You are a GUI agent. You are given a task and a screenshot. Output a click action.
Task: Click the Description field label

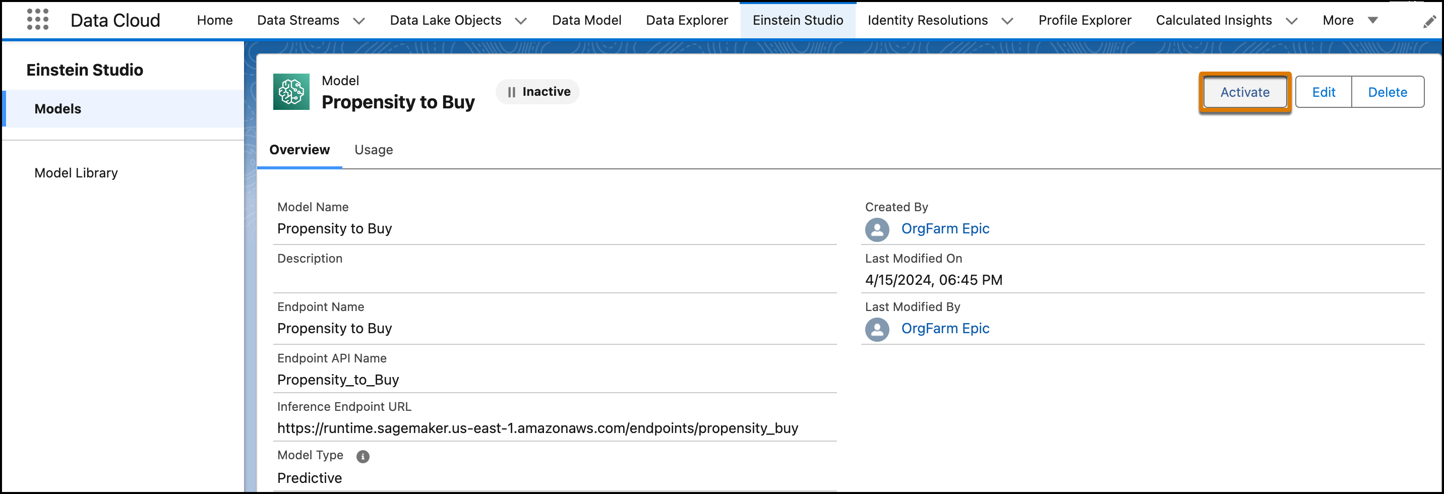pos(310,259)
